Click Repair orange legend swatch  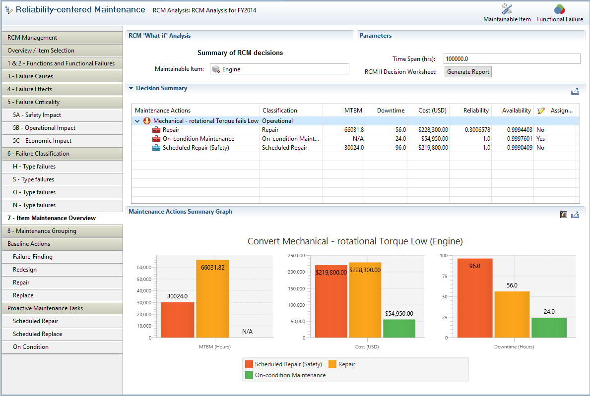tap(332, 364)
